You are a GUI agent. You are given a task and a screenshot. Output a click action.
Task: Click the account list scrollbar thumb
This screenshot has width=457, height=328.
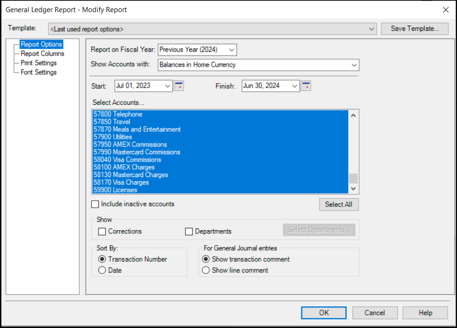click(x=353, y=178)
